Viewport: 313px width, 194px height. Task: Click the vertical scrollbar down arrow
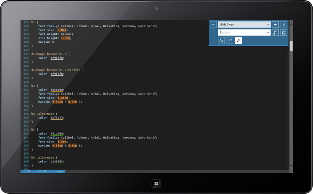[291, 166]
